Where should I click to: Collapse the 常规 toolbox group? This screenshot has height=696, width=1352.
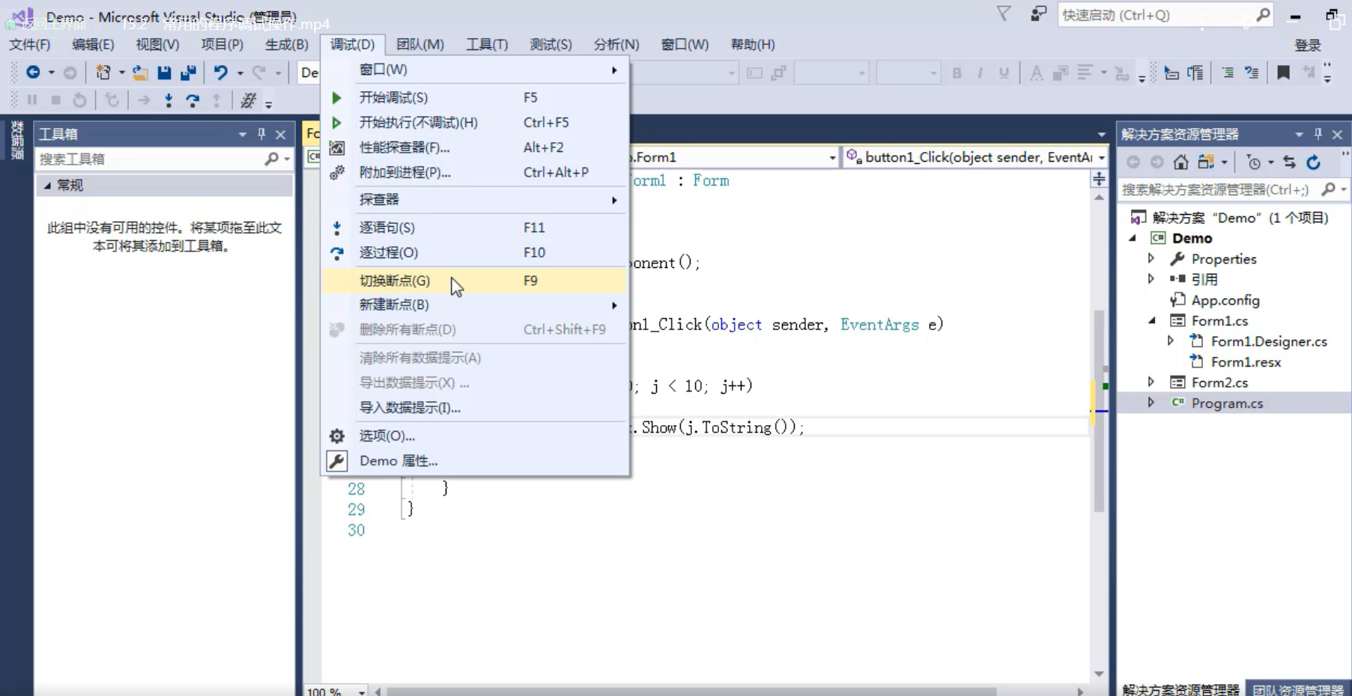coord(47,186)
